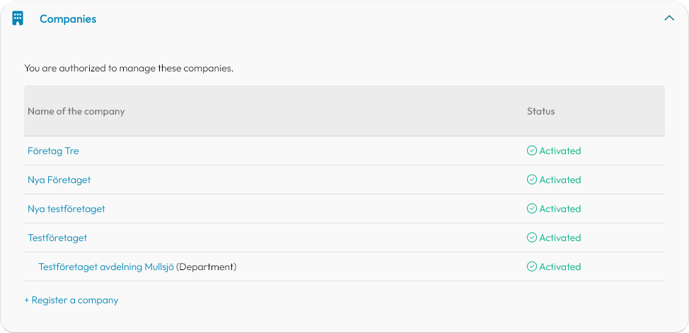Click Activated status text for Företag Tre
This screenshot has height=333, width=689.
coord(560,151)
